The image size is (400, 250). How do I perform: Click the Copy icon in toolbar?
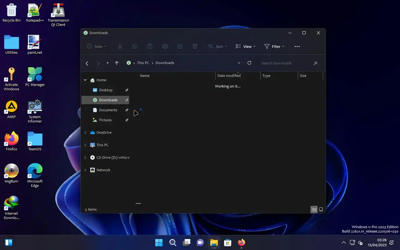pos(135,46)
